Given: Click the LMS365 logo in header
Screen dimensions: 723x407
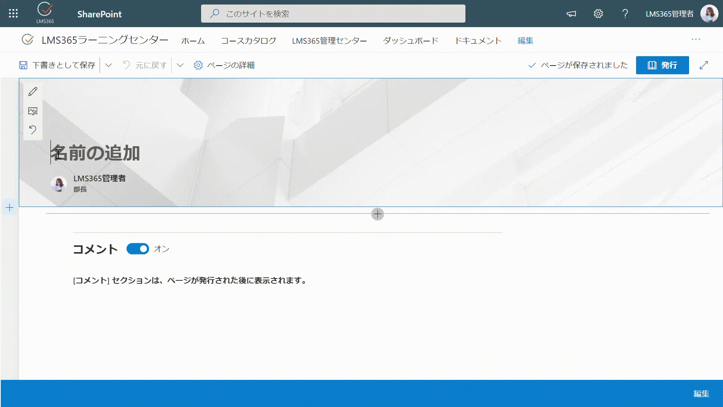Looking at the screenshot, I should click(x=45, y=13).
